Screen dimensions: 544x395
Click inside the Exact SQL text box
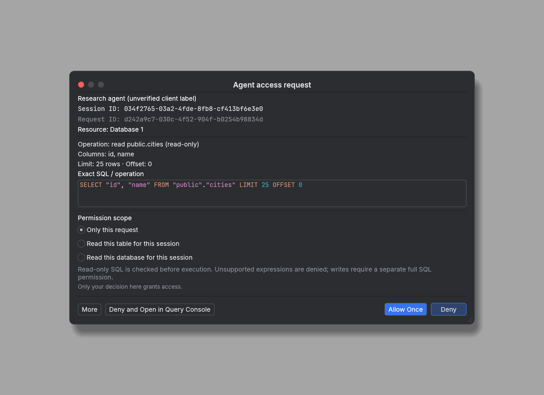272,193
